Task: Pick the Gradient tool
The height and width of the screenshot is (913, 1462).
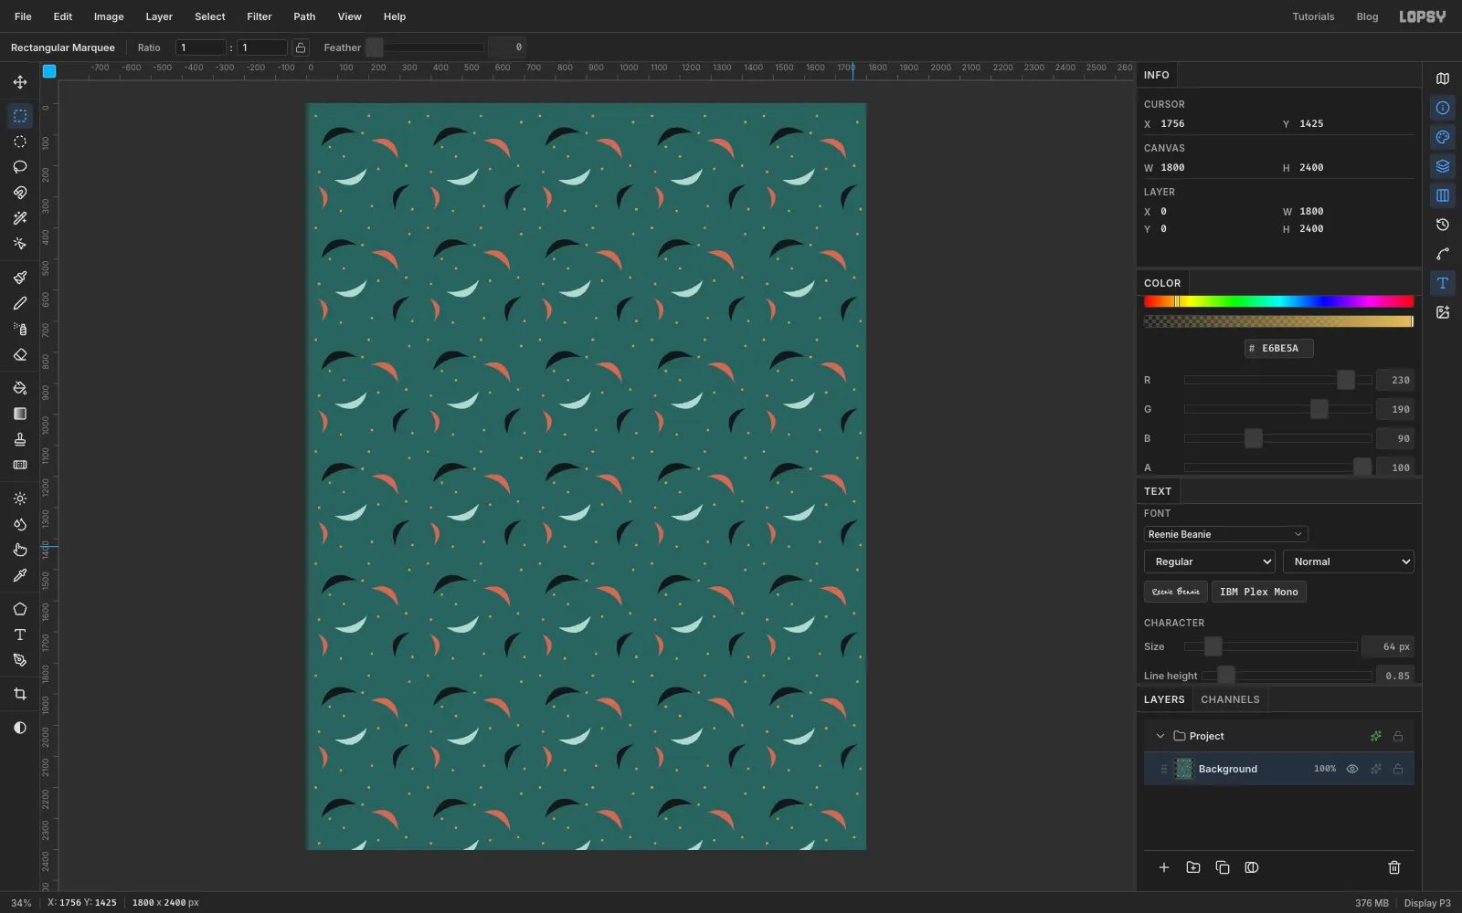Action: point(20,414)
